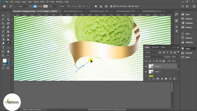Select the Gradient tool
The height and width of the screenshot is (111, 197).
[x=3, y=39]
